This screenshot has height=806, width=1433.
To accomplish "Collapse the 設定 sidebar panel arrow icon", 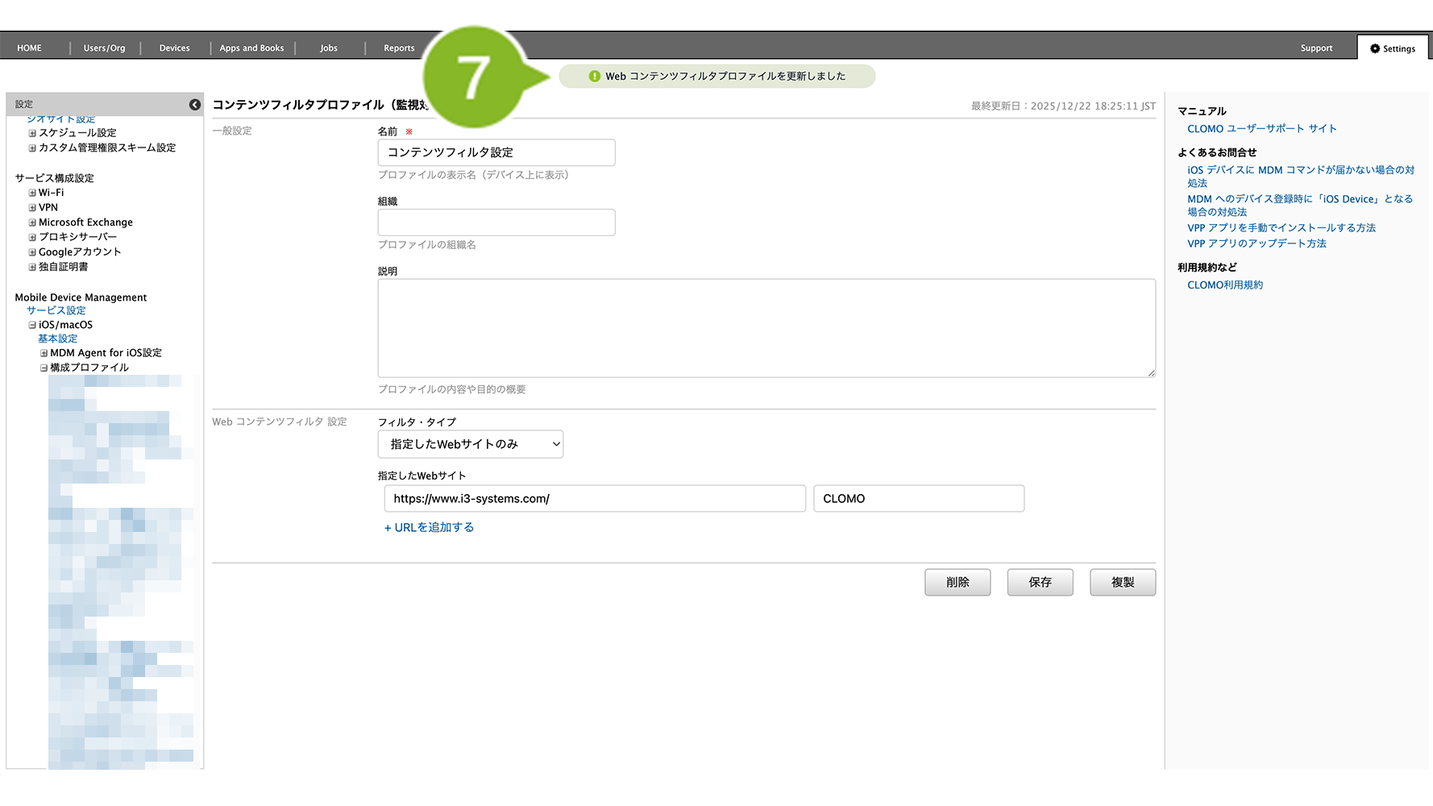I will [x=194, y=105].
